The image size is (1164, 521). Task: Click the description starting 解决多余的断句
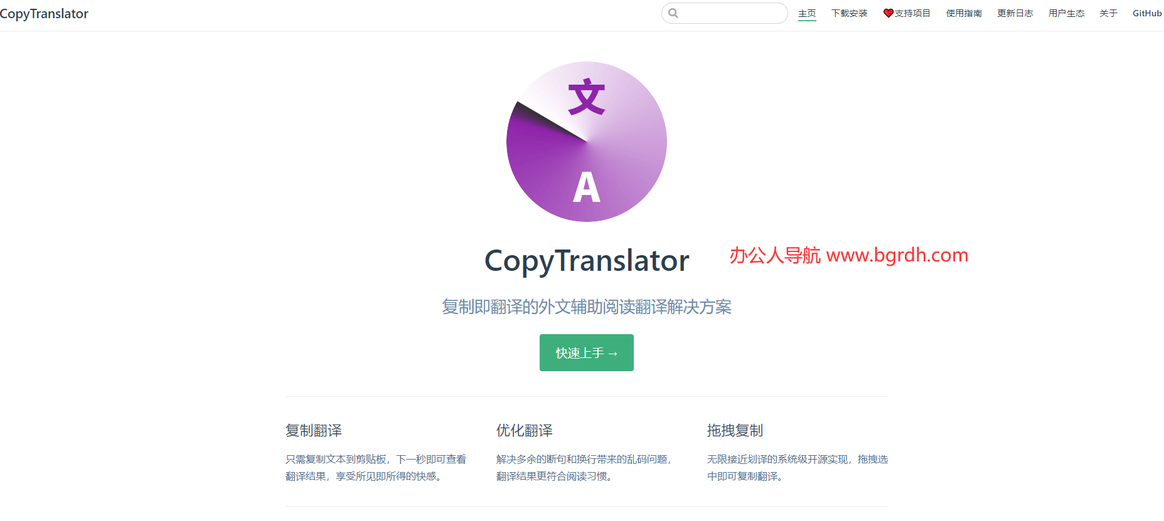(x=584, y=468)
